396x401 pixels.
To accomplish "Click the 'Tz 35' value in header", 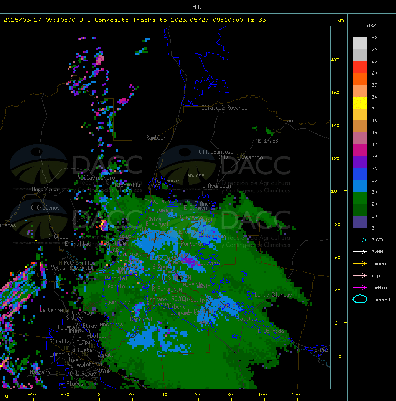I will (257, 20).
